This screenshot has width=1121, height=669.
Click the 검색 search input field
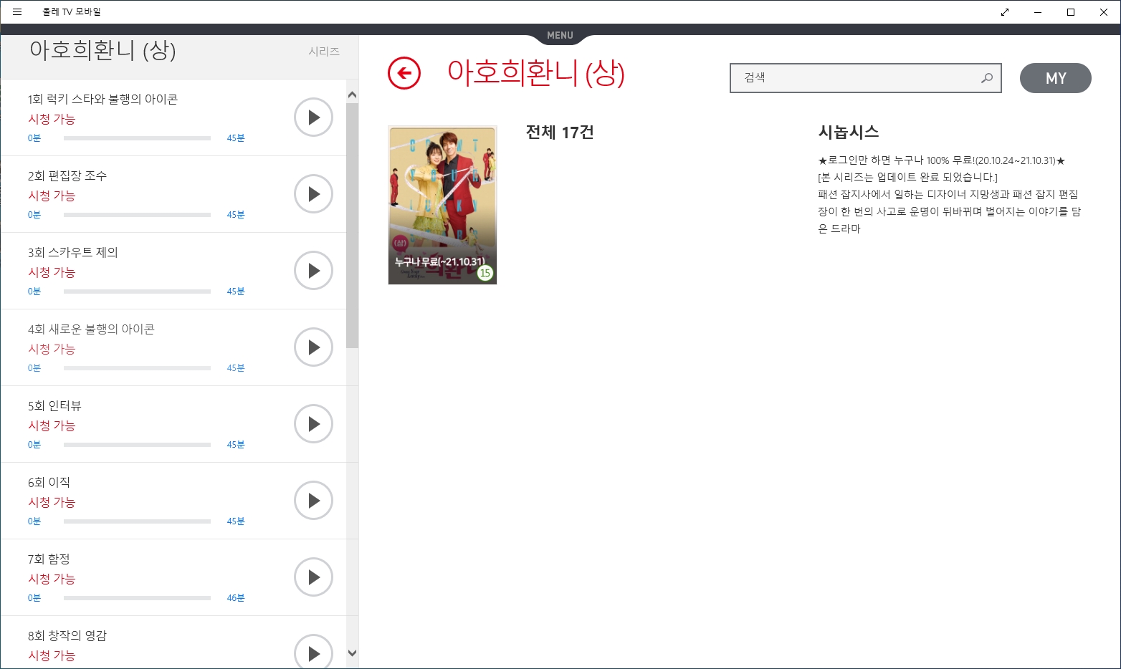point(865,78)
